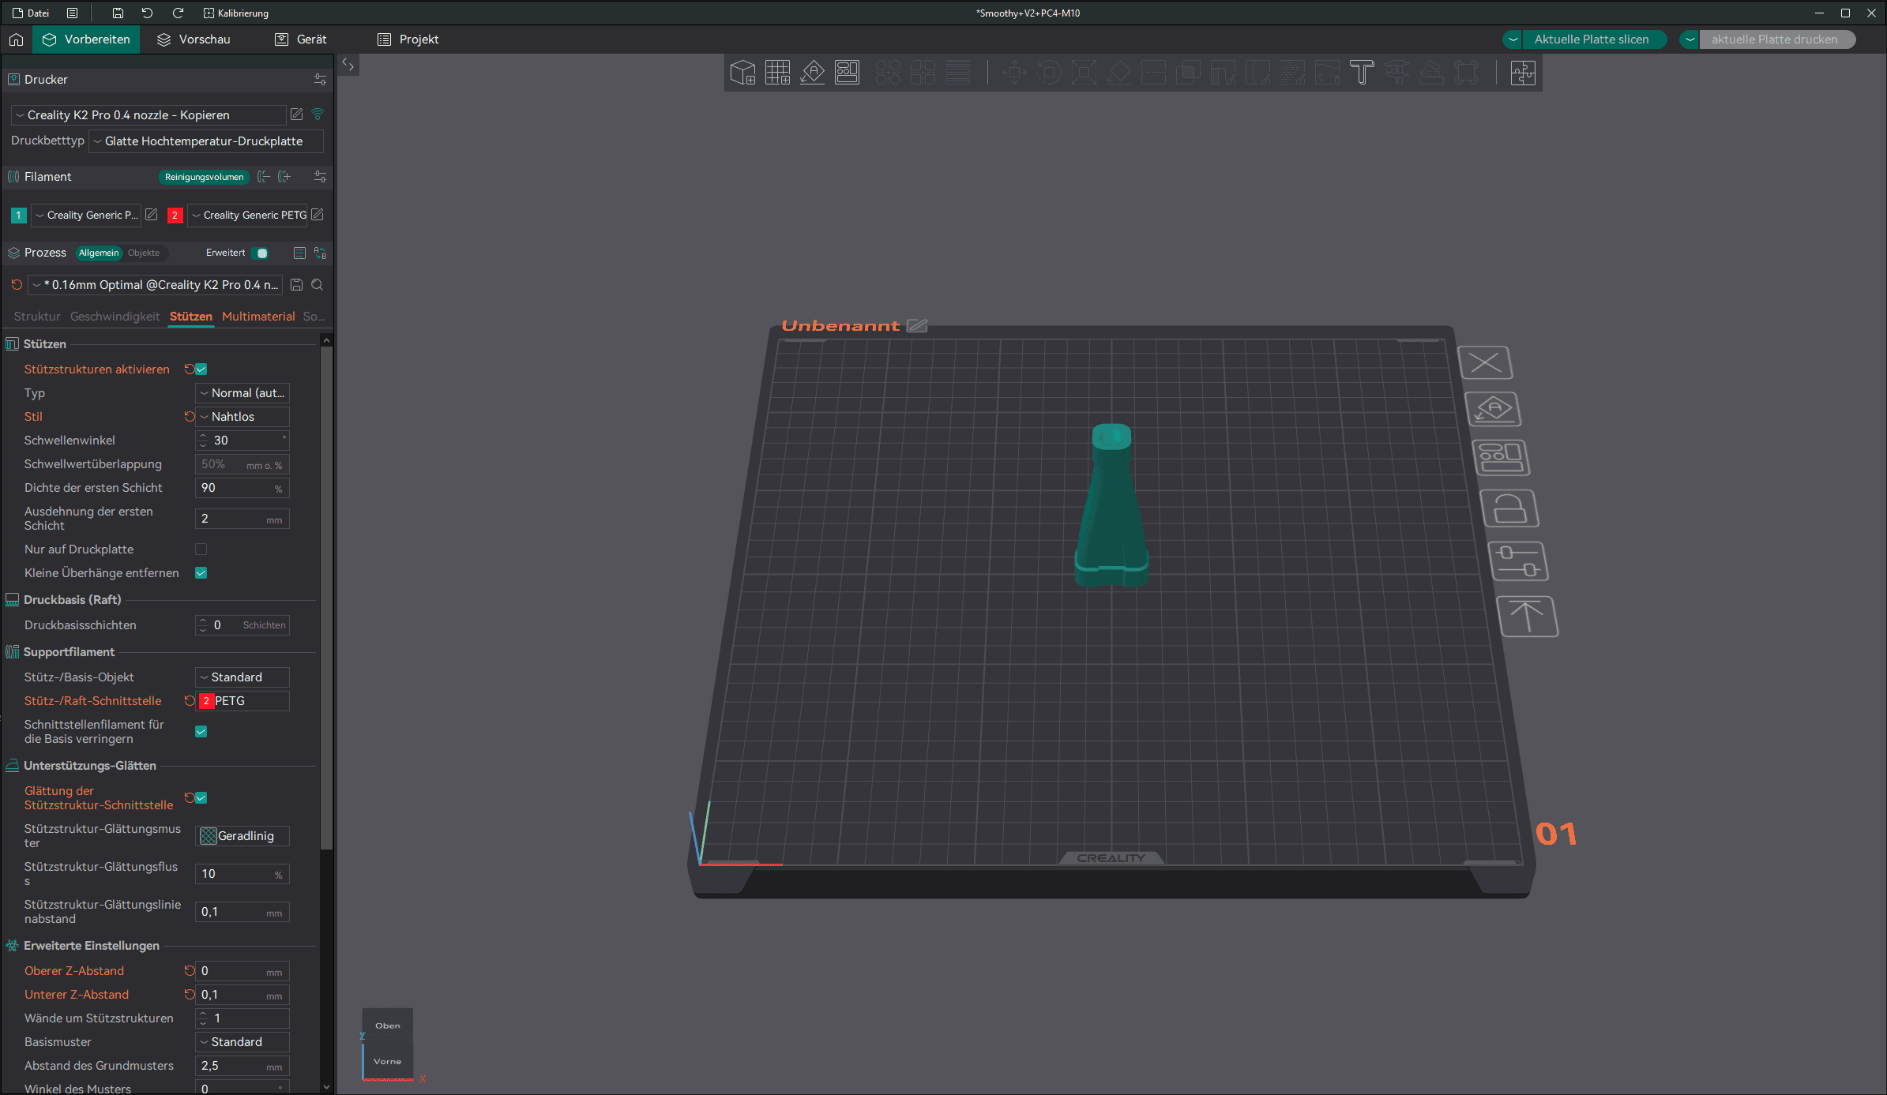Toggle the Erweitert switch
The image size is (1887, 1095).
pos(261,253)
